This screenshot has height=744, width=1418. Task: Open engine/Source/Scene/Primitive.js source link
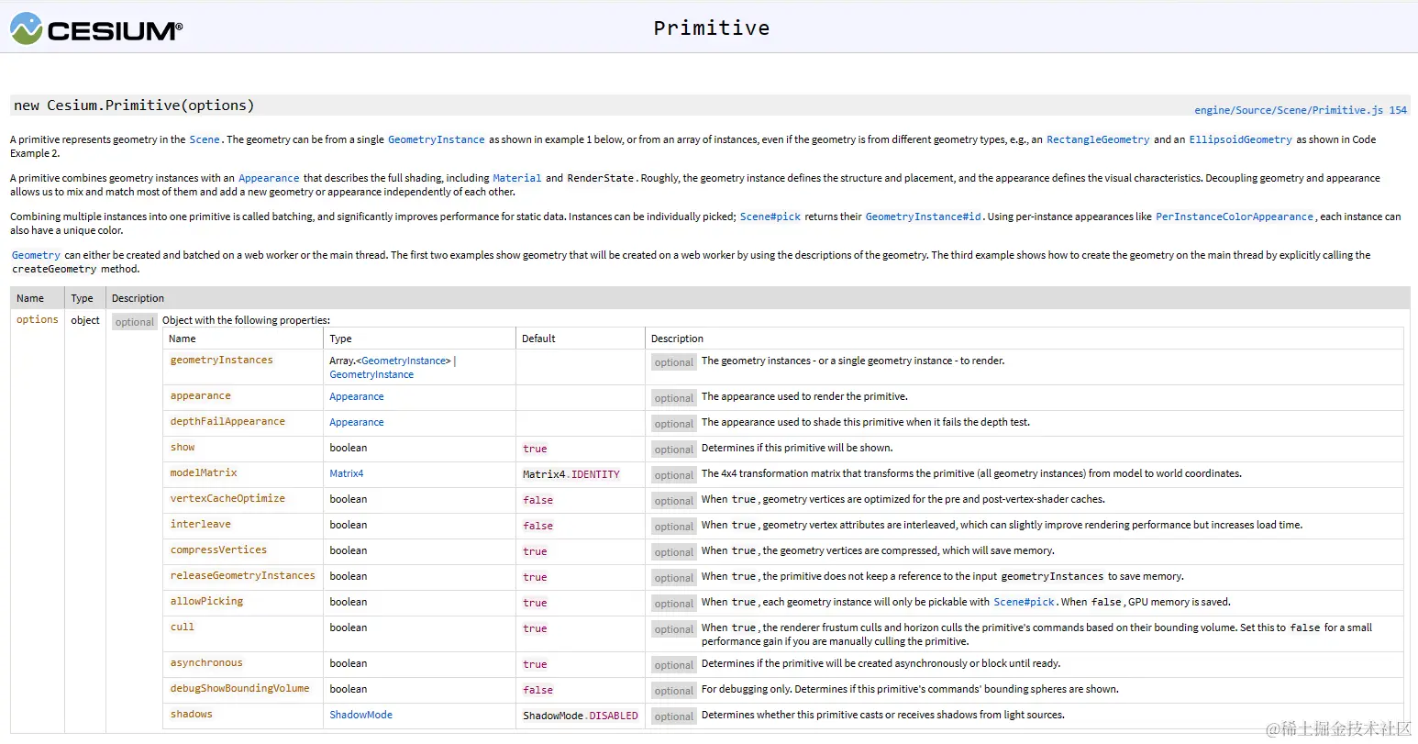pos(1288,110)
